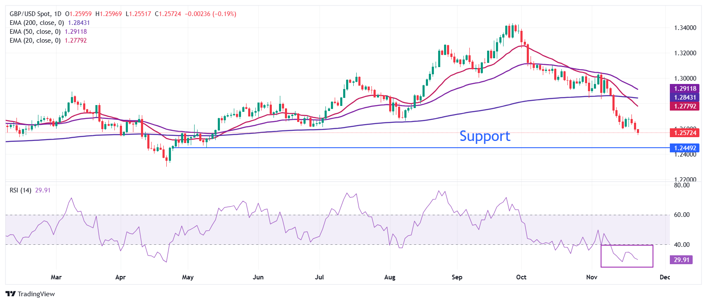Click the 1.28431 EMA price tag
Image resolution: width=707 pixels, height=303 pixels.
coord(685,97)
